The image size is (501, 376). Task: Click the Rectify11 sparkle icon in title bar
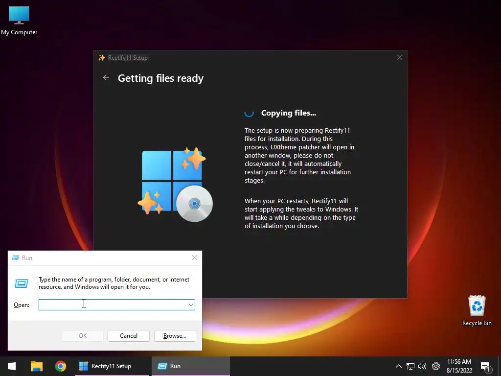pyautogui.click(x=102, y=58)
